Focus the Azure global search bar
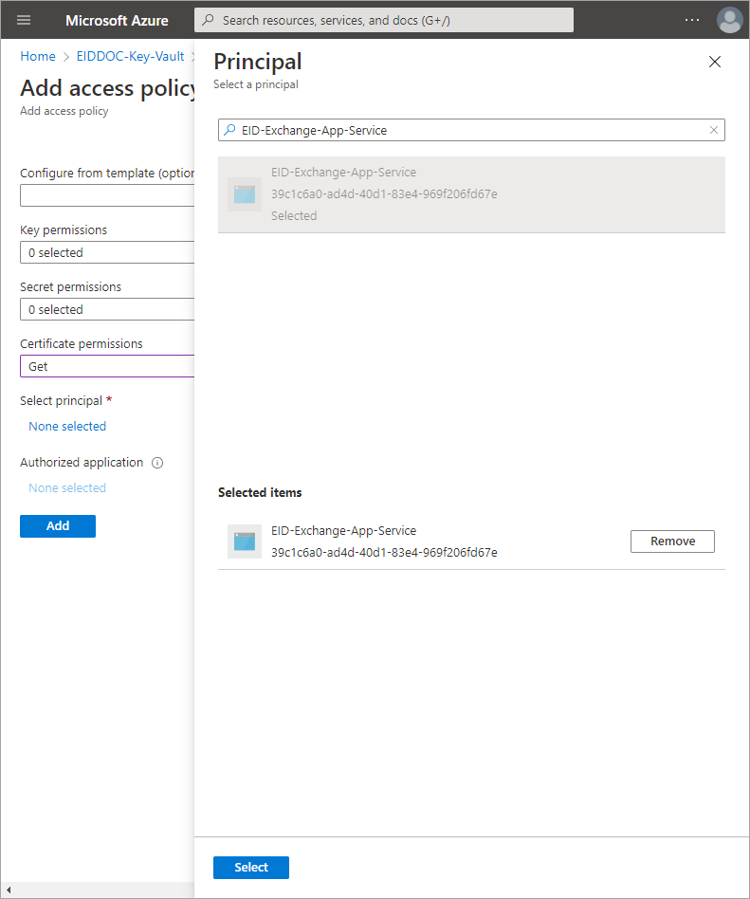 (384, 20)
